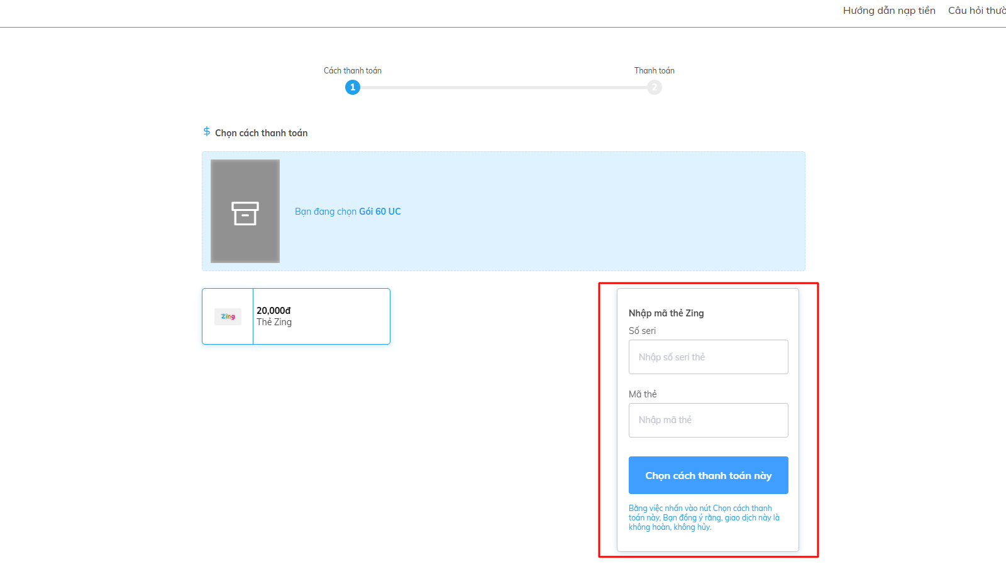Focus the Nhập mã thẻ input field
1006x565 pixels.
[x=708, y=420]
